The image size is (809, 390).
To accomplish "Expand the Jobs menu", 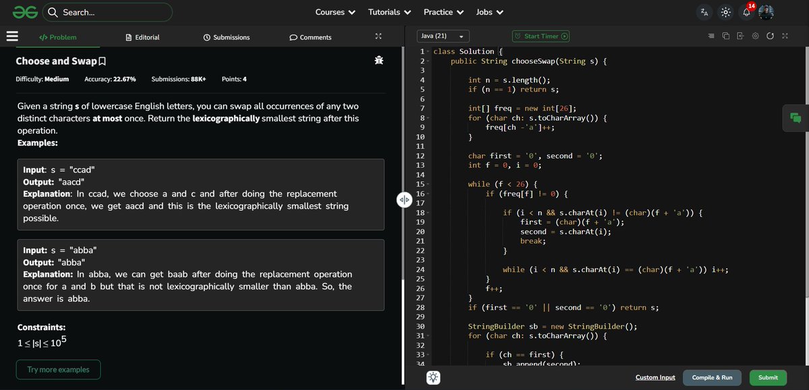I will (x=489, y=12).
